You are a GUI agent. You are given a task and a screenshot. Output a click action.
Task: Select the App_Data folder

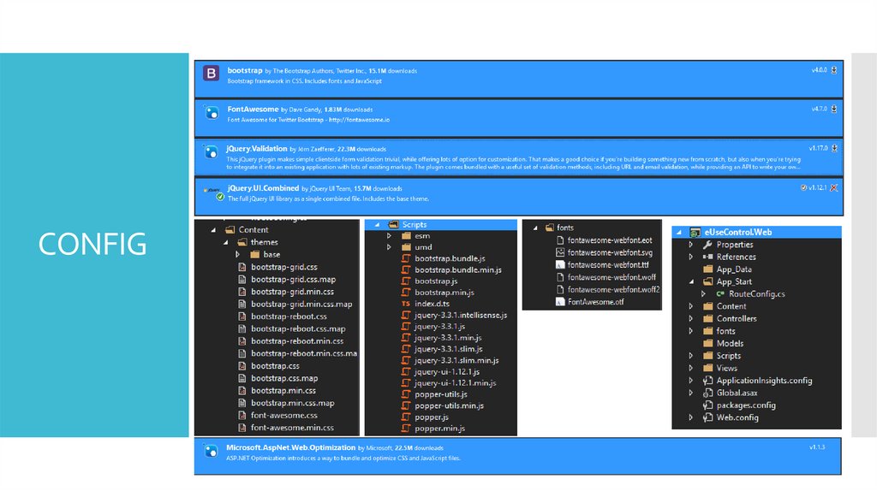(734, 269)
